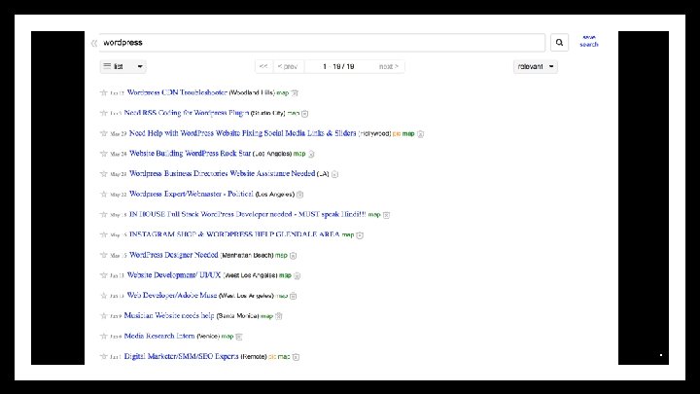Hide the Wordpress Business Directories posting
Viewport: 700px width, 394px height.
pos(334,174)
